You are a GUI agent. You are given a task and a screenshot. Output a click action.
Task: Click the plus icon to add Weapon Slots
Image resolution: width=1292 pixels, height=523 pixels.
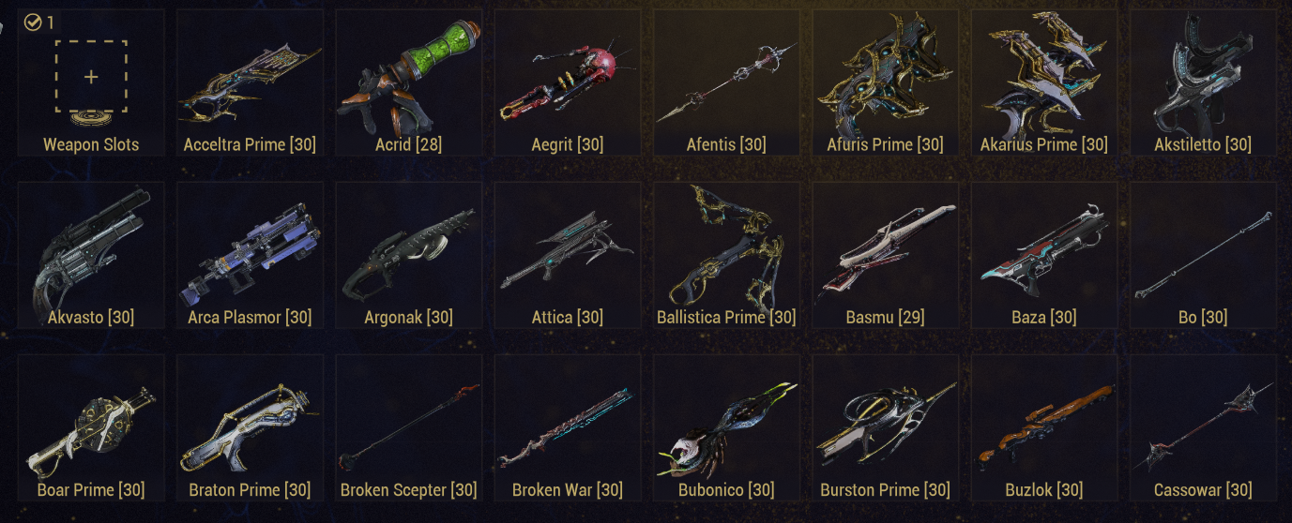91,77
